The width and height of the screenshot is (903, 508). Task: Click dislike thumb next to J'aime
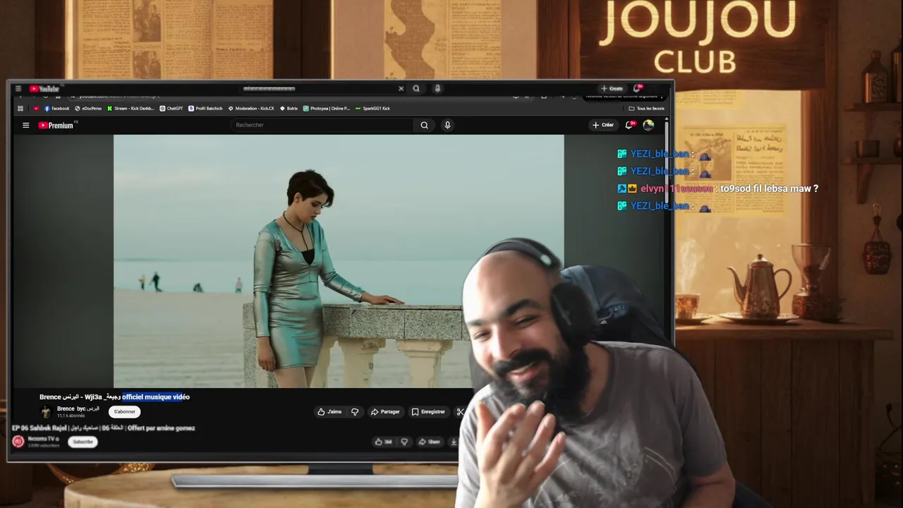click(355, 412)
